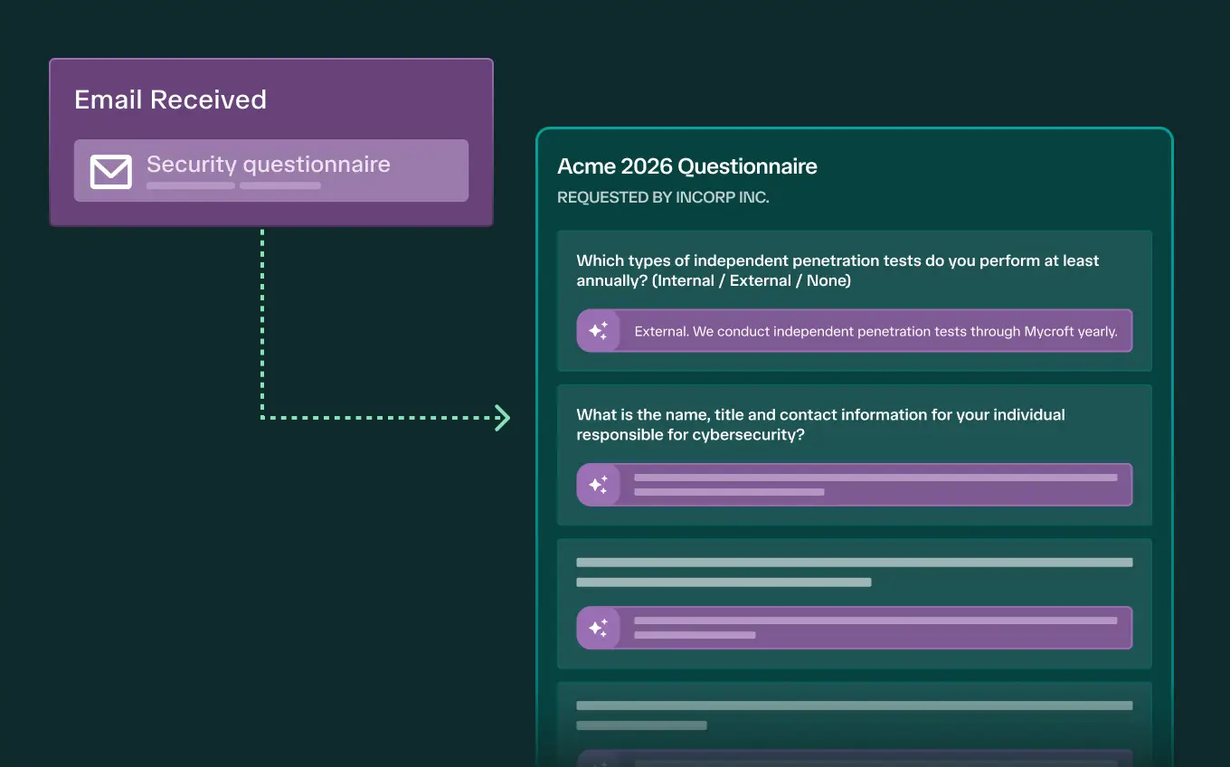
Task: Click the sparkle icon under the cybersecurity contact question
Action: click(598, 485)
